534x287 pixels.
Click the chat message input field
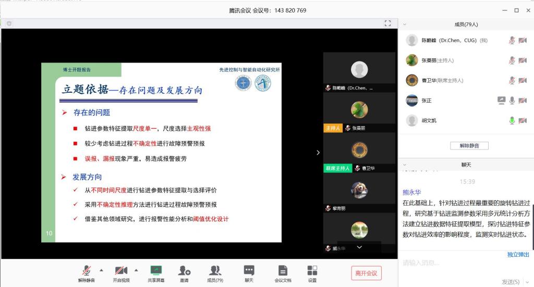pos(459,264)
